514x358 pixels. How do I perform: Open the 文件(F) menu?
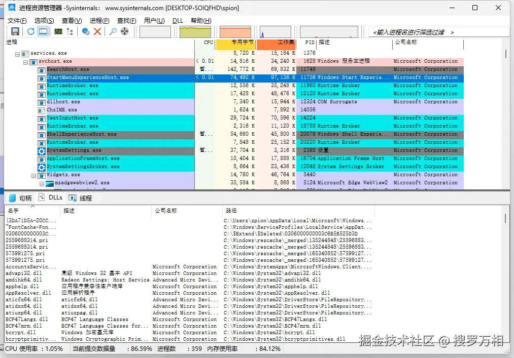(x=17, y=21)
